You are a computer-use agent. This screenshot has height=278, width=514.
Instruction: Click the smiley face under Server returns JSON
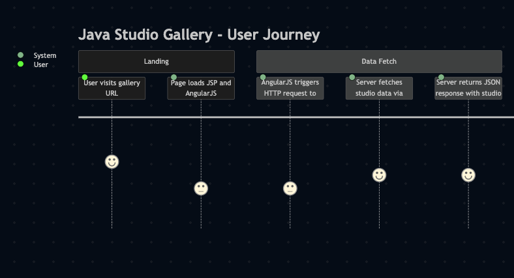click(468, 175)
